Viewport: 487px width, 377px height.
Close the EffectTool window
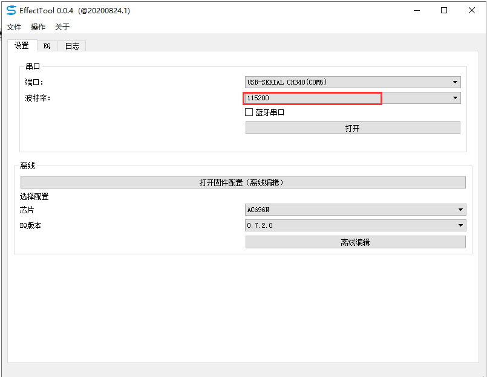(472, 10)
